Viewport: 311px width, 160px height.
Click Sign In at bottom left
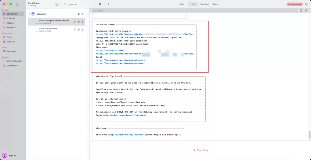pyautogui.click(x=12, y=155)
